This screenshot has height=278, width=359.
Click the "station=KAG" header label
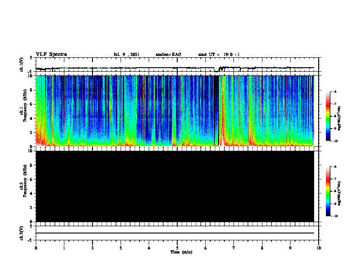168,55
